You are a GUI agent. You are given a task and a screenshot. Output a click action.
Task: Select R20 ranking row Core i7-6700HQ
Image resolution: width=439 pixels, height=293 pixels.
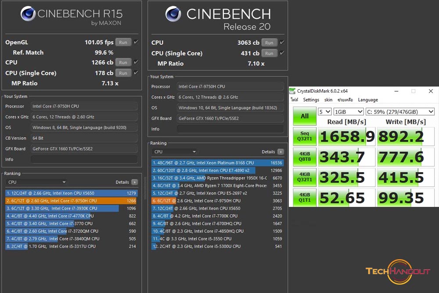click(x=218, y=224)
